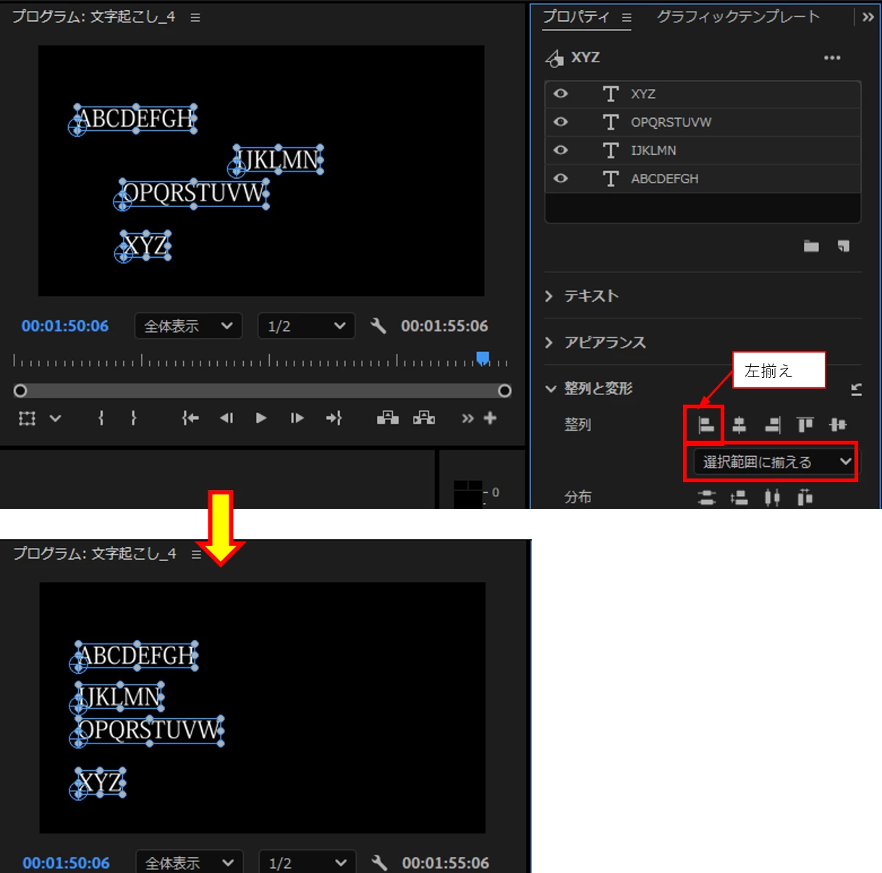Viewport: 882px width, 873px height.
Task: Create a new group with the folder icon
Action: pos(811,246)
